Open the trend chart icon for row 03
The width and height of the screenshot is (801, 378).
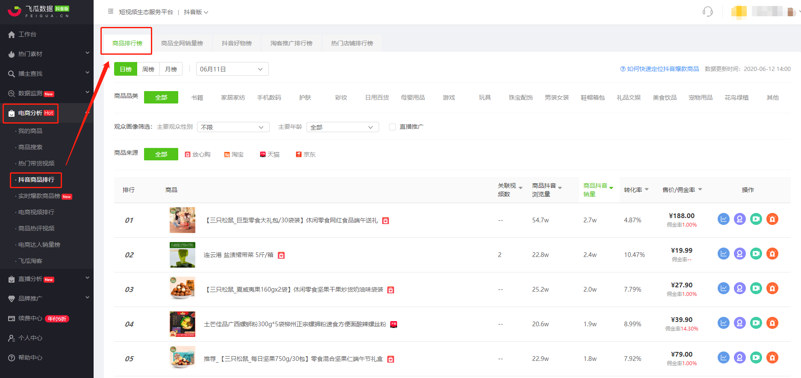pos(724,289)
